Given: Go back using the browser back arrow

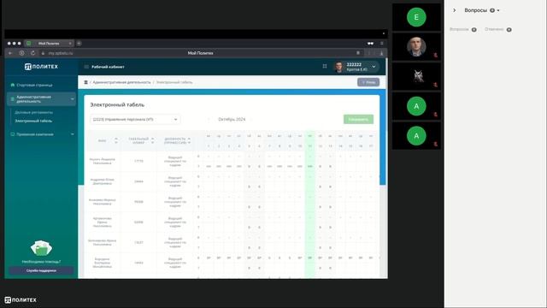Looking at the screenshot, I should [10, 53].
